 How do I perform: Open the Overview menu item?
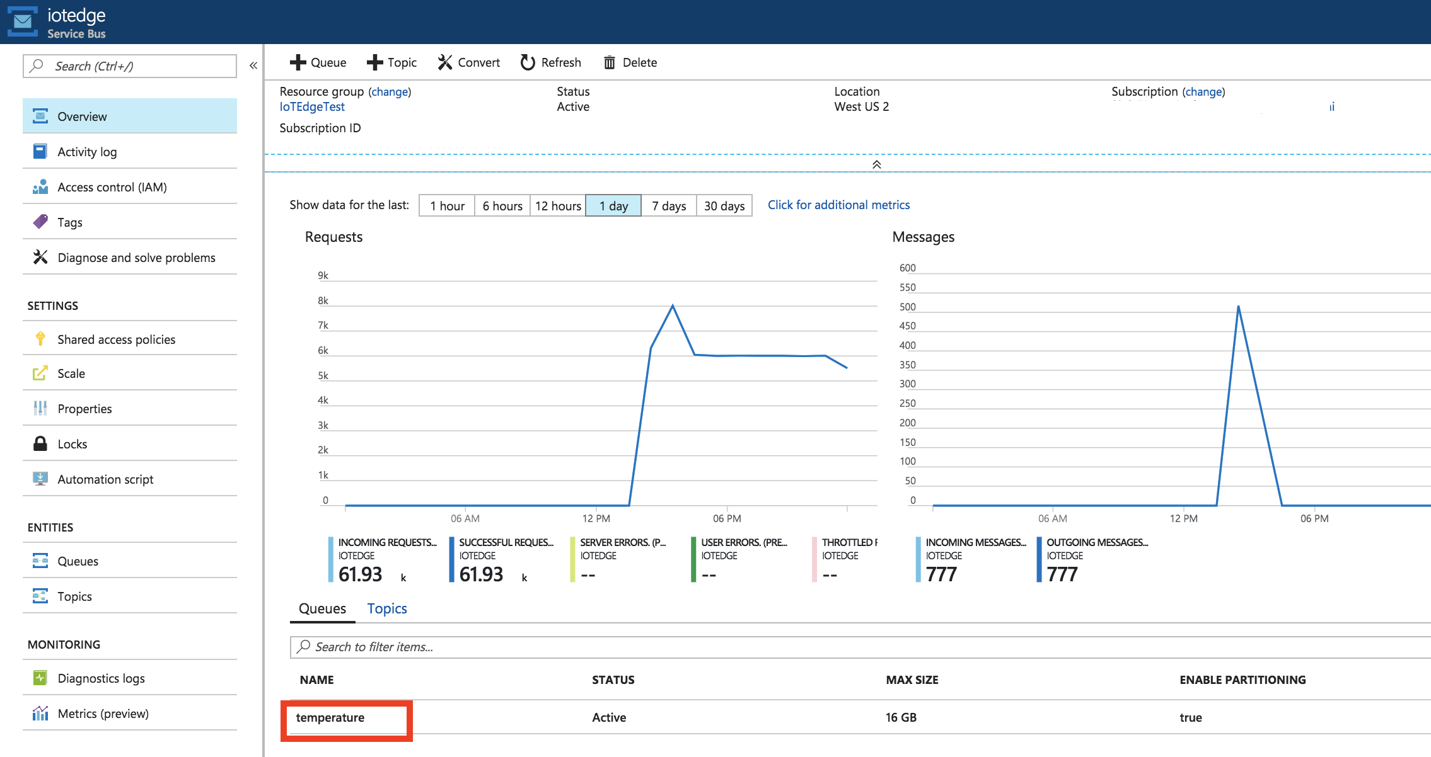pyautogui.click(x=130, y=116)
